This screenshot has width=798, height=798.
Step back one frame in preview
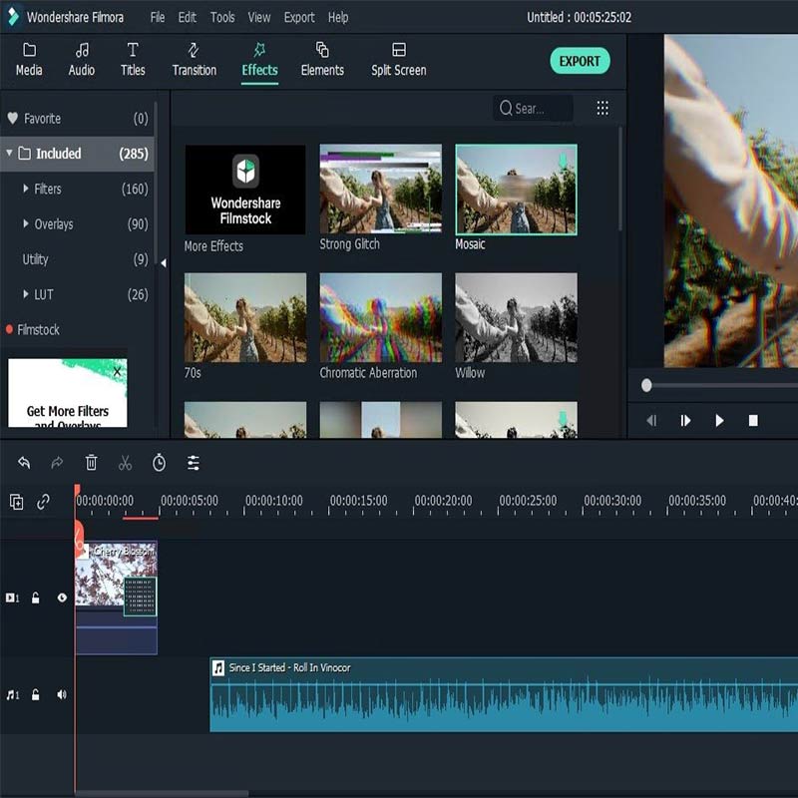click(x=651, y=421)
